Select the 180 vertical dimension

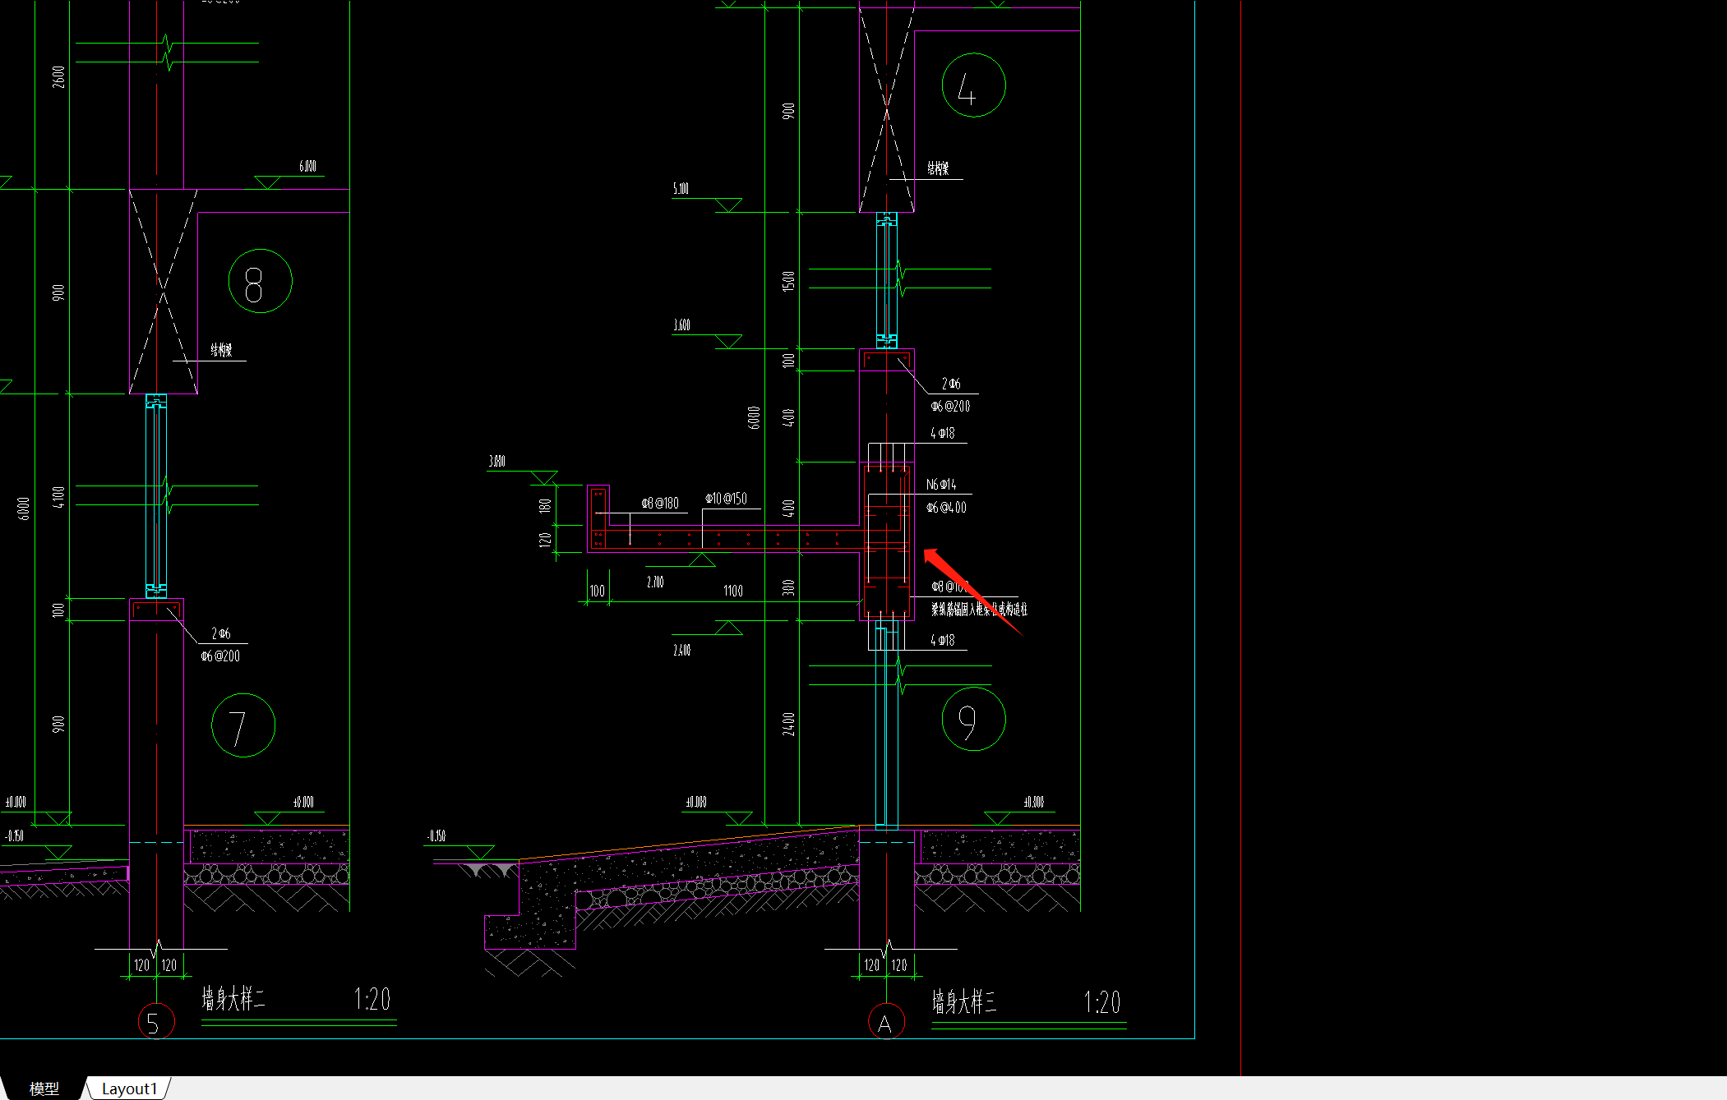[545, 506]
